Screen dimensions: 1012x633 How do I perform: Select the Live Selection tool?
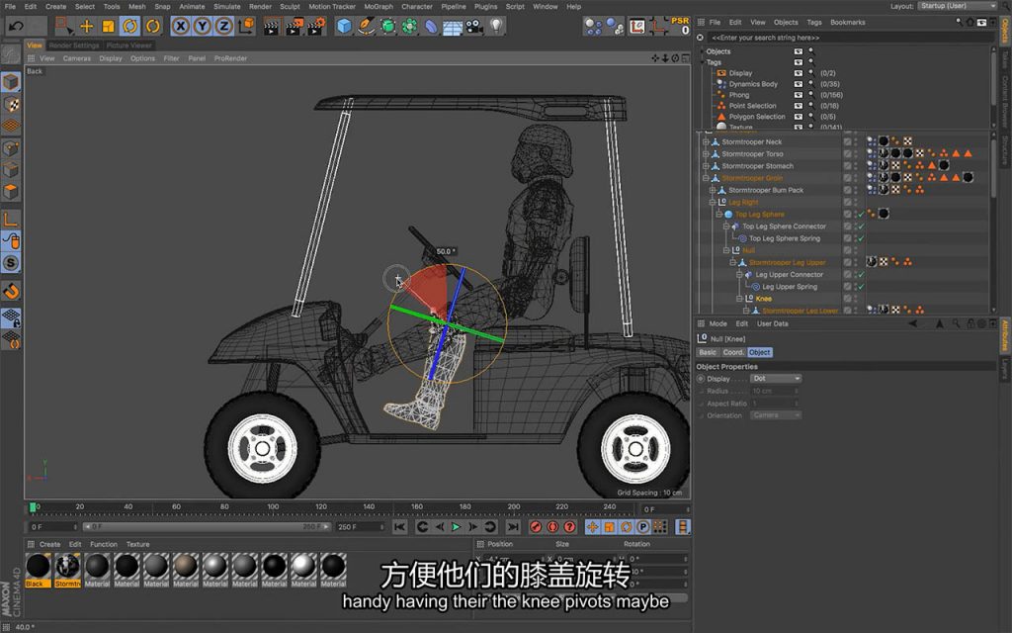pyautogui.click(x=63, y=27)
